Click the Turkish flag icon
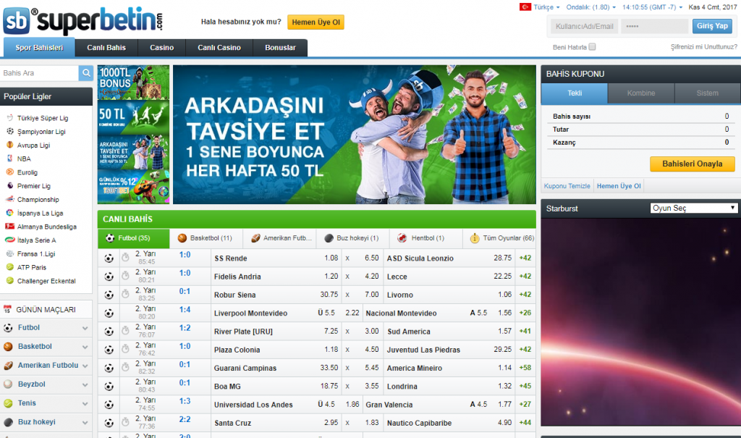Viewport: 741px width, 438px height. tap(525, 7)
